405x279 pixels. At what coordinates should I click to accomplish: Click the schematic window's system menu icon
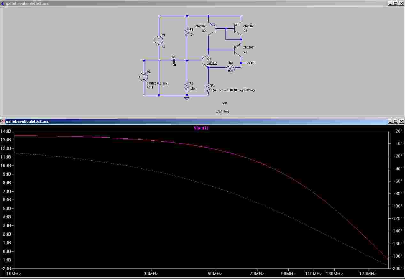point(3,3)
